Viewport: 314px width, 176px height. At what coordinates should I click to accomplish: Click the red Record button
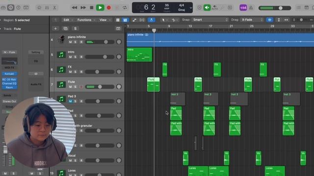point(109,8)
